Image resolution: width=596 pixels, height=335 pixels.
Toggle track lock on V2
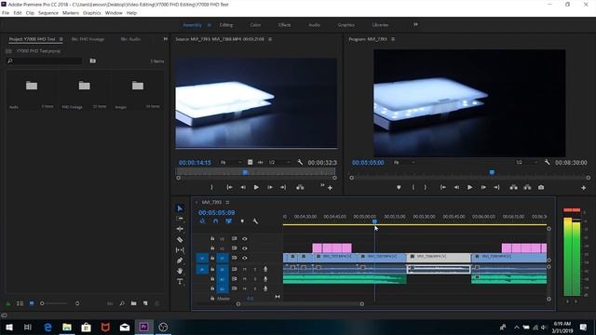pos(212,248)
